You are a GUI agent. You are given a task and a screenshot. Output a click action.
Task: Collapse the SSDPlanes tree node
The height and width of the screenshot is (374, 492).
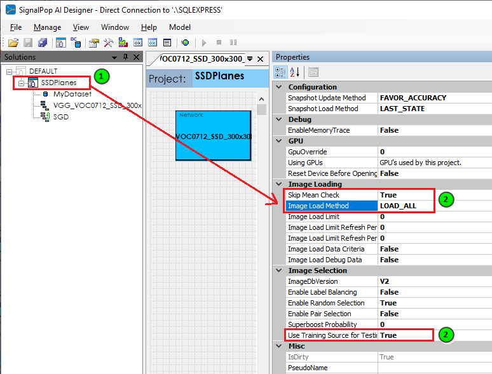point(21,83)
